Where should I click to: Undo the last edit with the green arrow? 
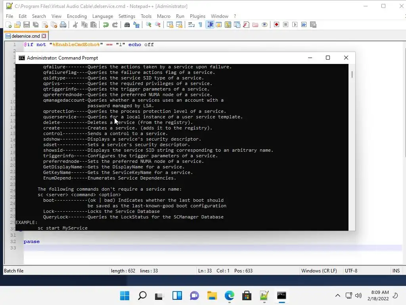coord(105,25)
